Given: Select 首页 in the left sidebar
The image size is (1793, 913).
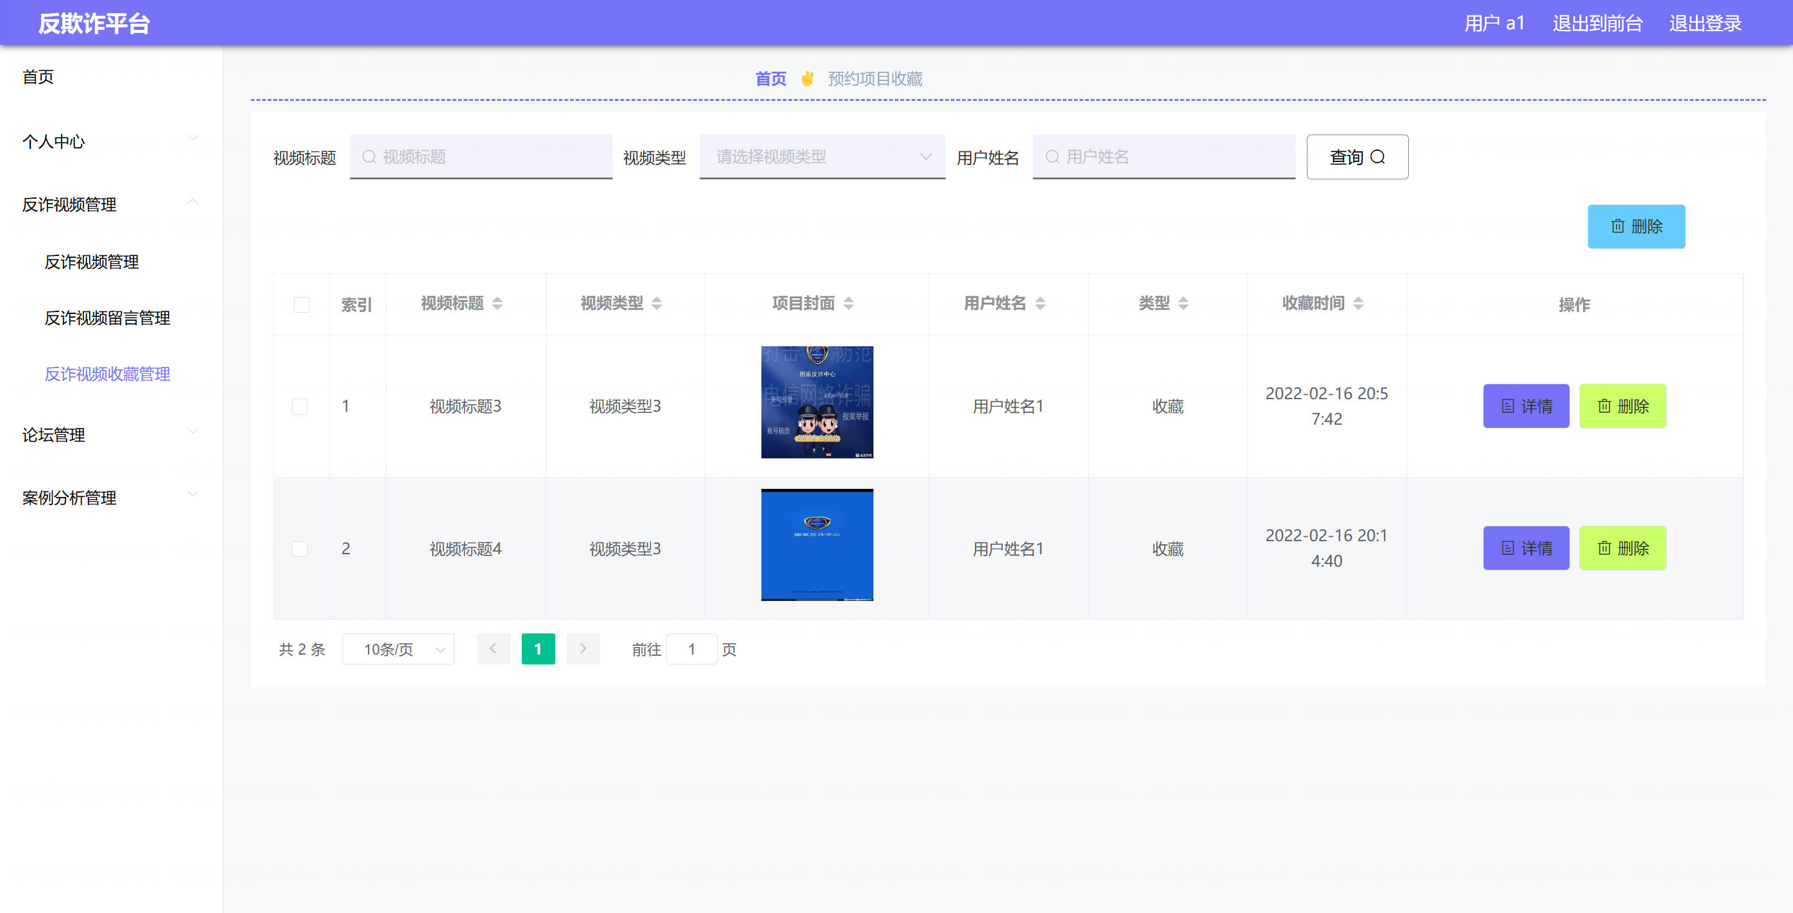Looking at the screenshot, I should coord(38,77).
